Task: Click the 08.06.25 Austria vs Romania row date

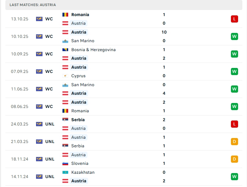Action: coord(20,107)
